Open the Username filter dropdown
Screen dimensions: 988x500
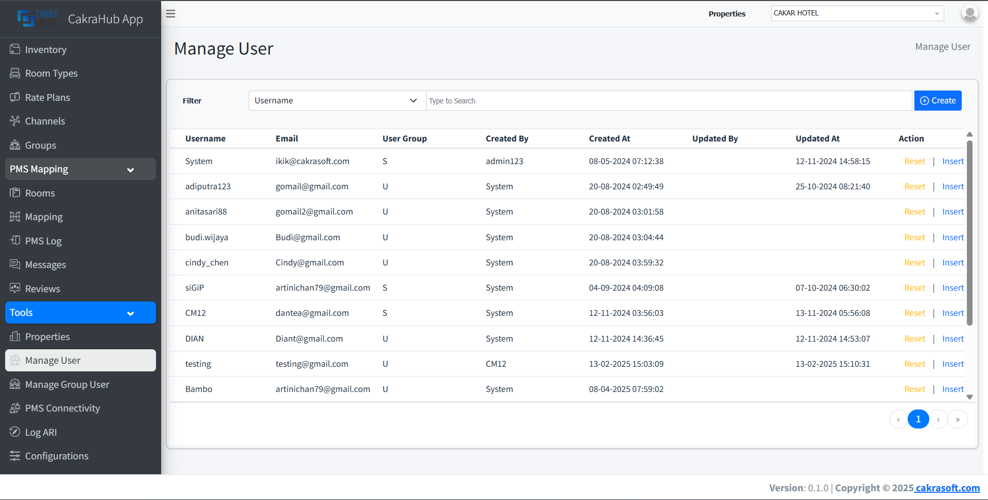[x=336, y=100]
